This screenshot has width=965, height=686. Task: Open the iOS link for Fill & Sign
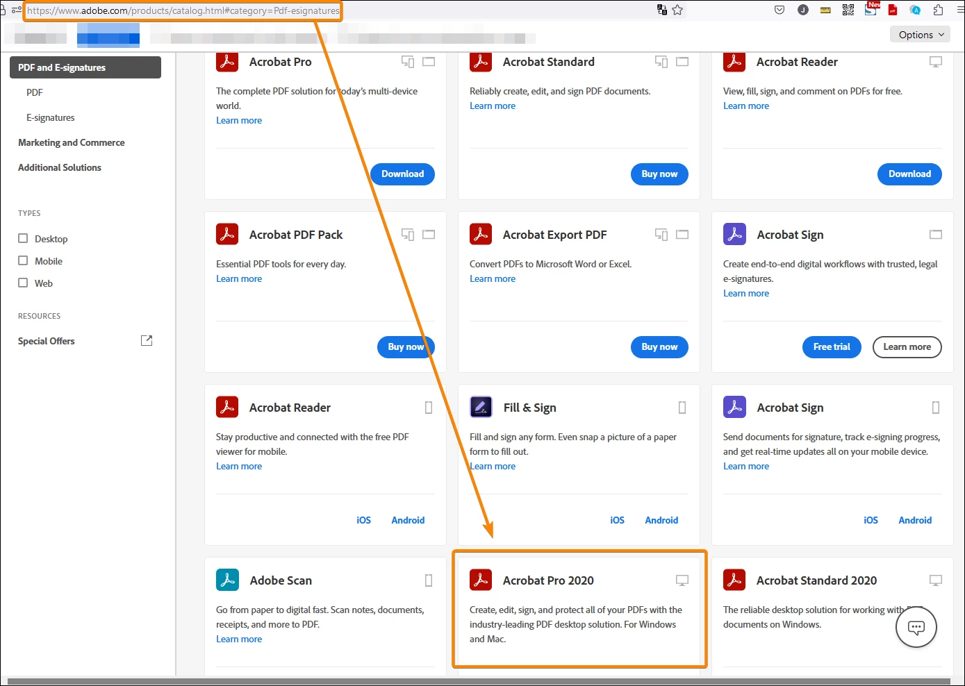pos(618,520)
